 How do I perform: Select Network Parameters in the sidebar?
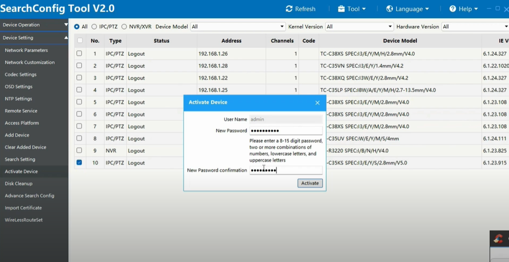26,50
